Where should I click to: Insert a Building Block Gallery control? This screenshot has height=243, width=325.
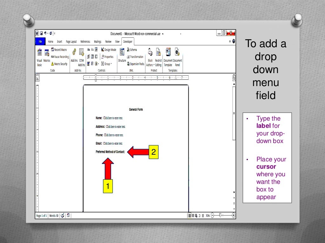tap(89, 57)
